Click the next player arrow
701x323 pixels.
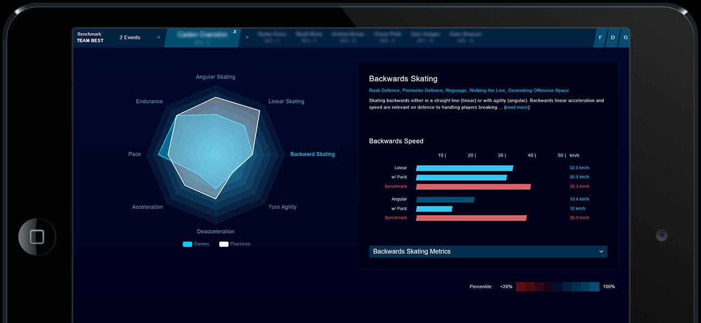click(247, 37)
